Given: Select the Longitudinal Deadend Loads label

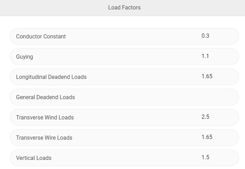Looking at the screenshot, I should [x=51, y=77].
